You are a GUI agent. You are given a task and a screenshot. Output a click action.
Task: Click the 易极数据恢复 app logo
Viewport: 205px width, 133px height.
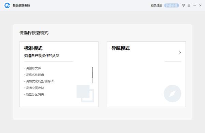point(7,5)
